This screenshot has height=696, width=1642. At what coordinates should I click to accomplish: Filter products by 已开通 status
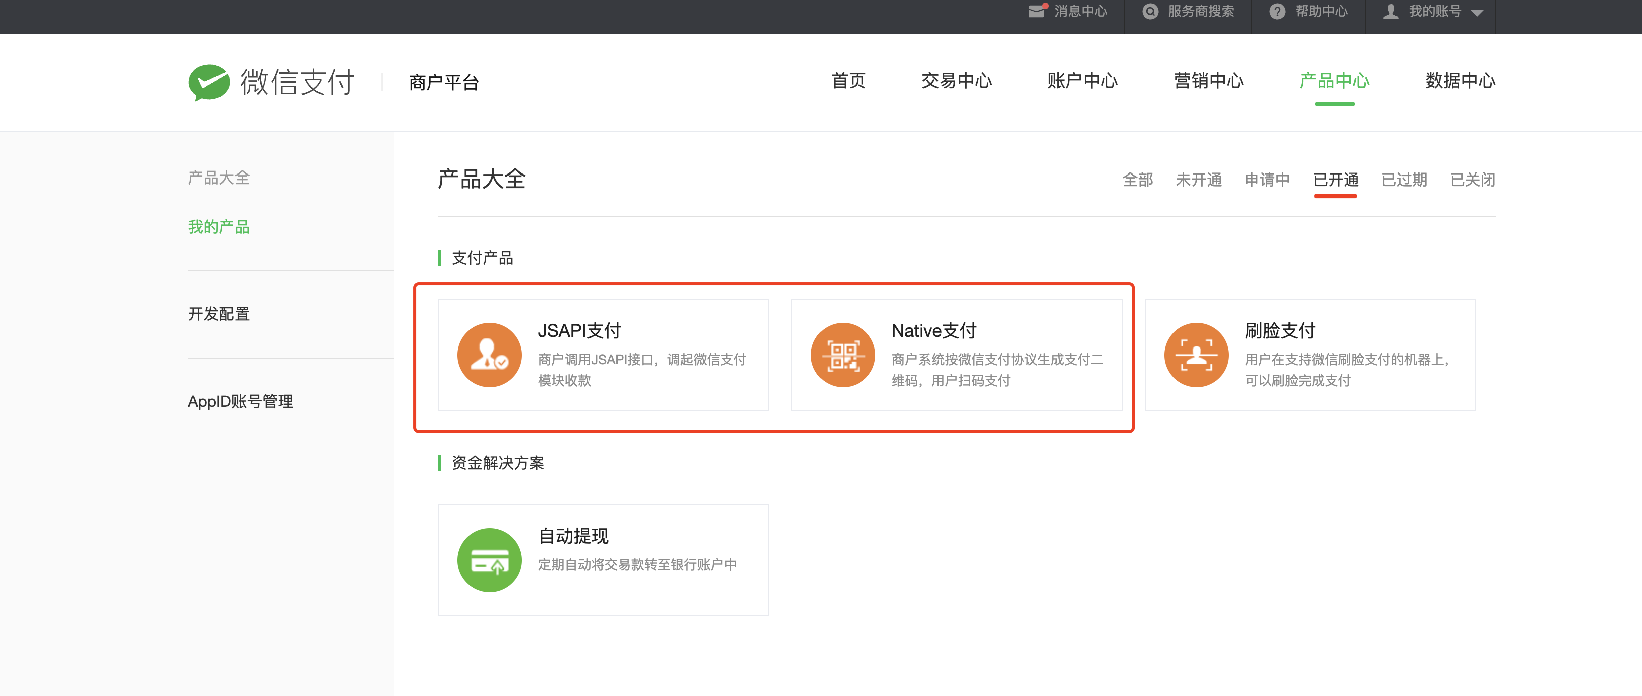1335,180
